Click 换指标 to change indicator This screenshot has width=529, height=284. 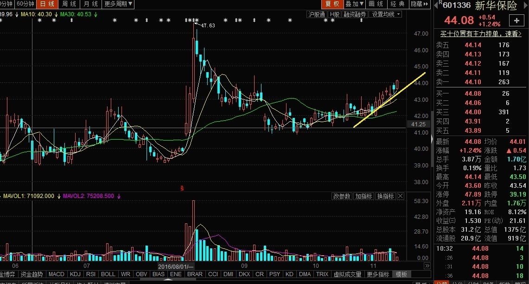pos(386,196)
